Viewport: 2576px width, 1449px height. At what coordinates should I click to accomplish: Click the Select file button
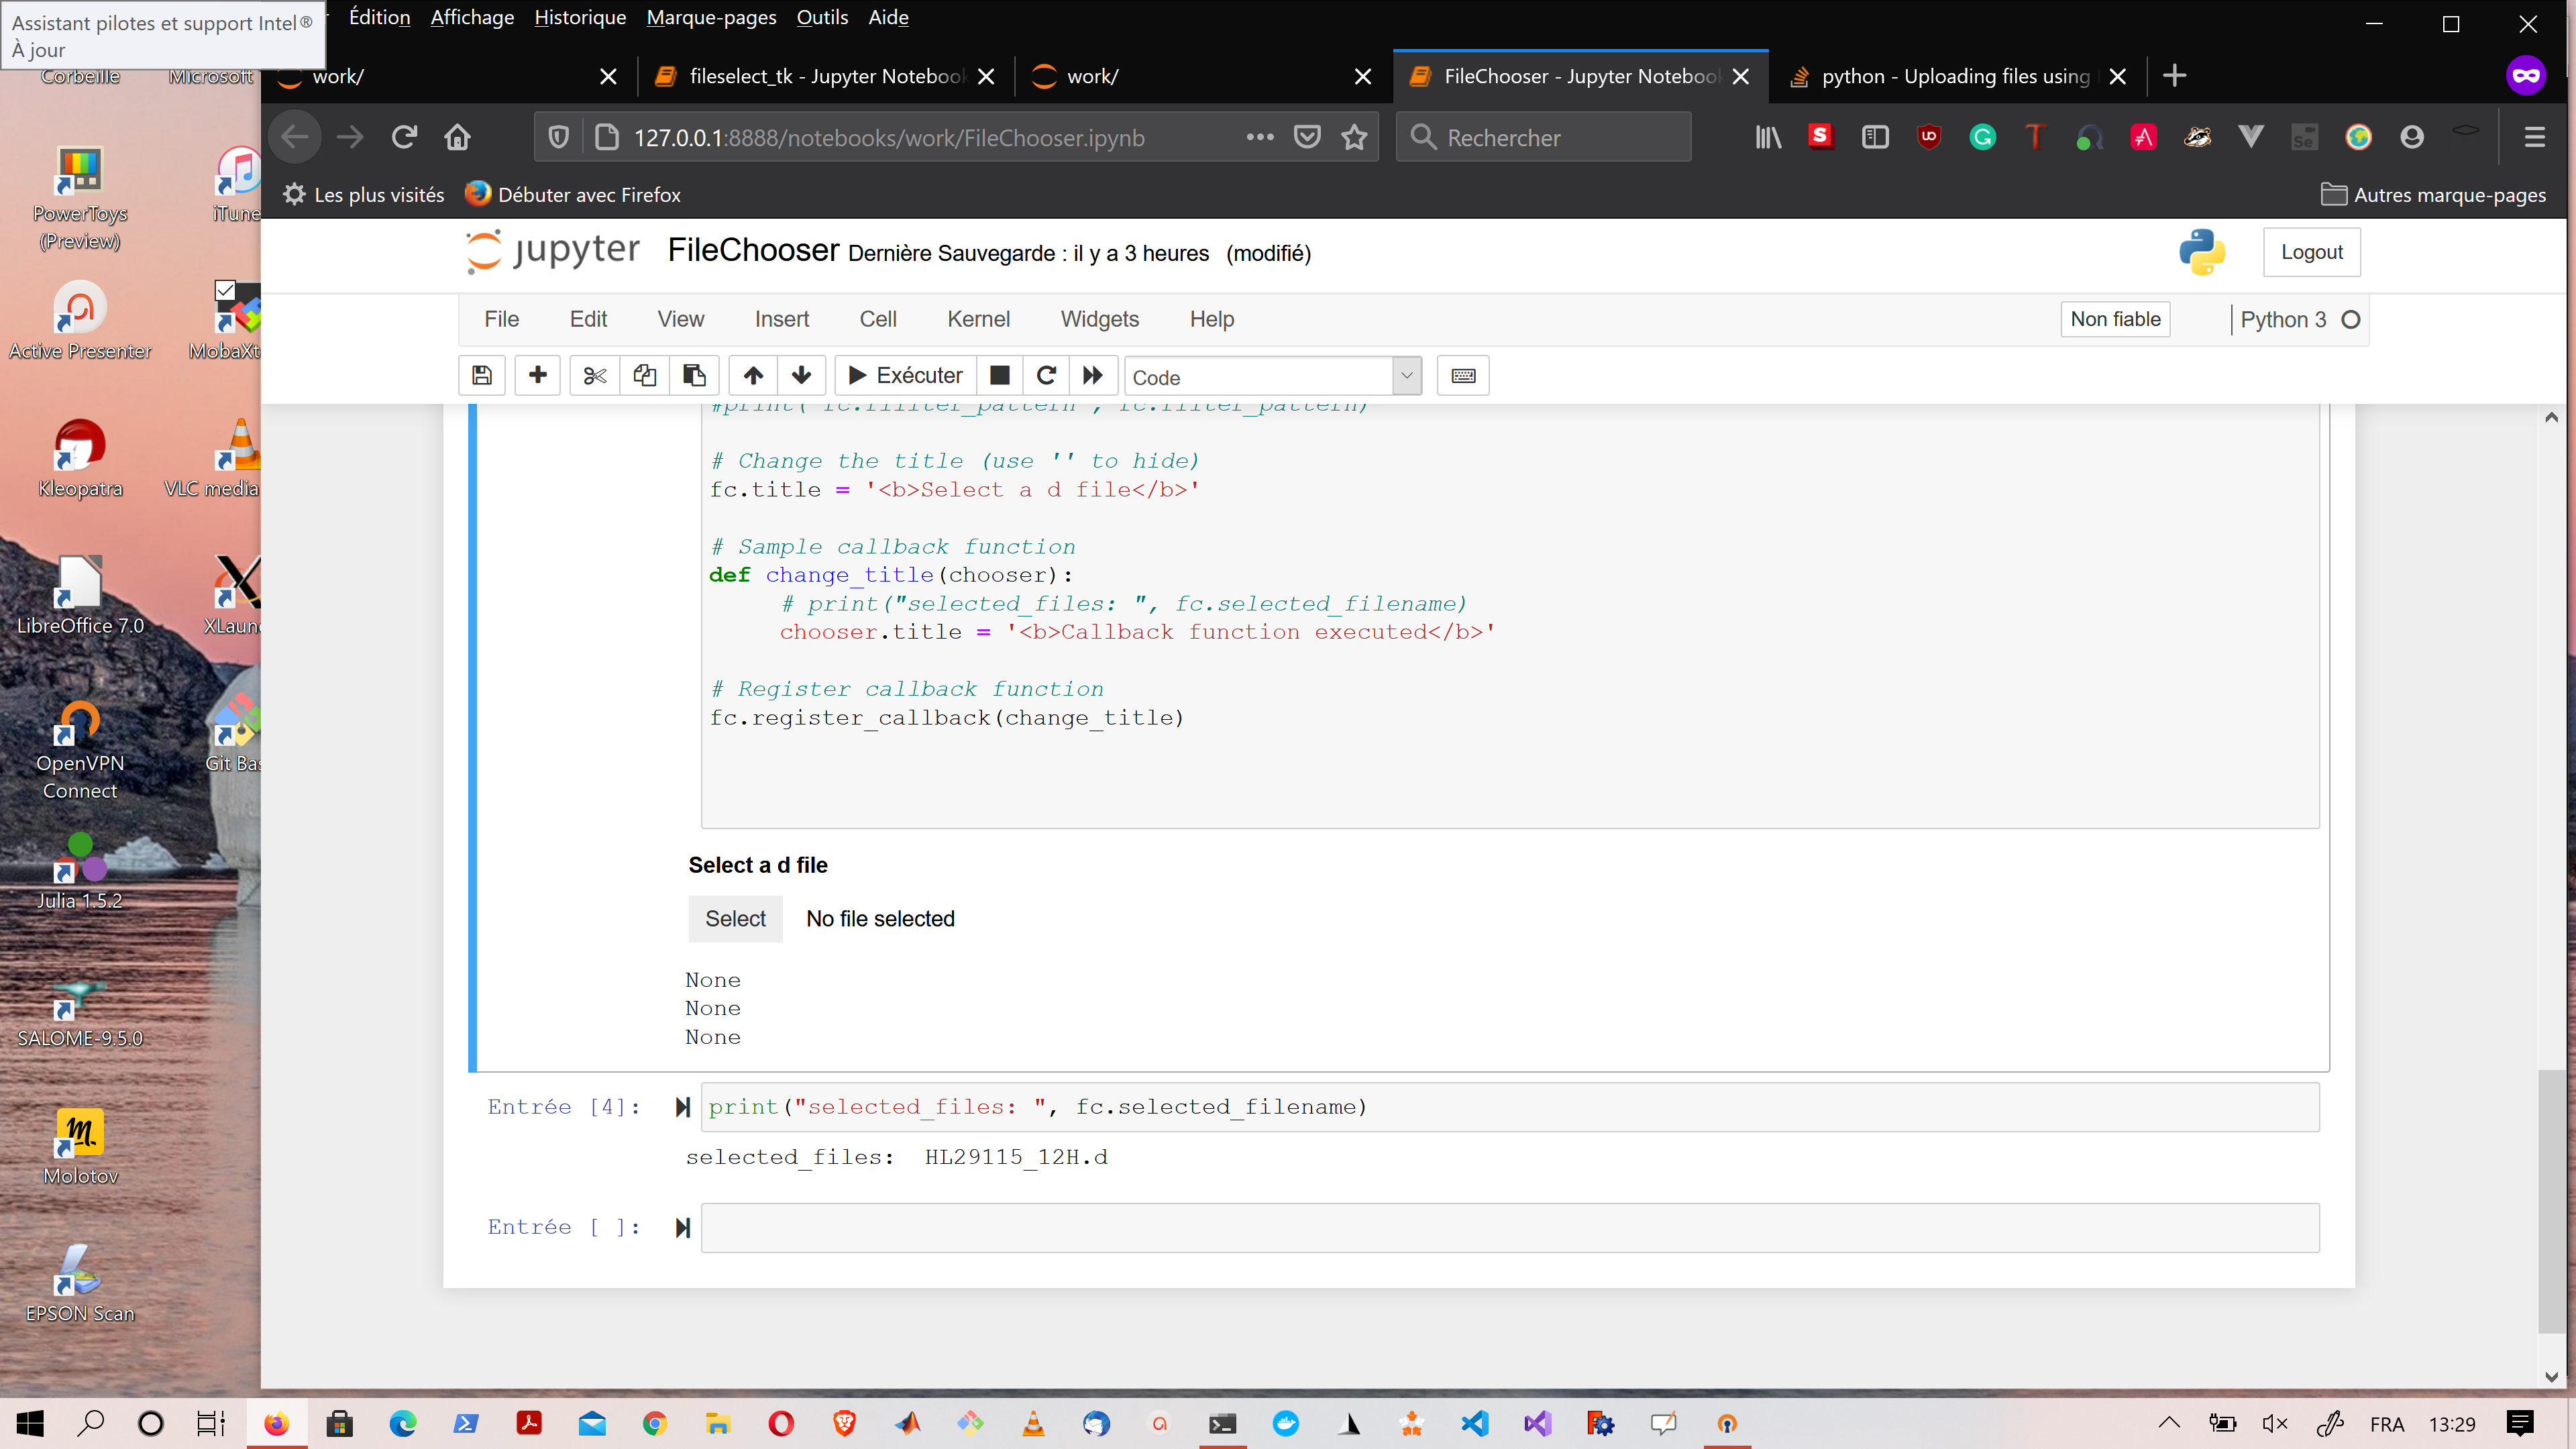coord(735,918)
